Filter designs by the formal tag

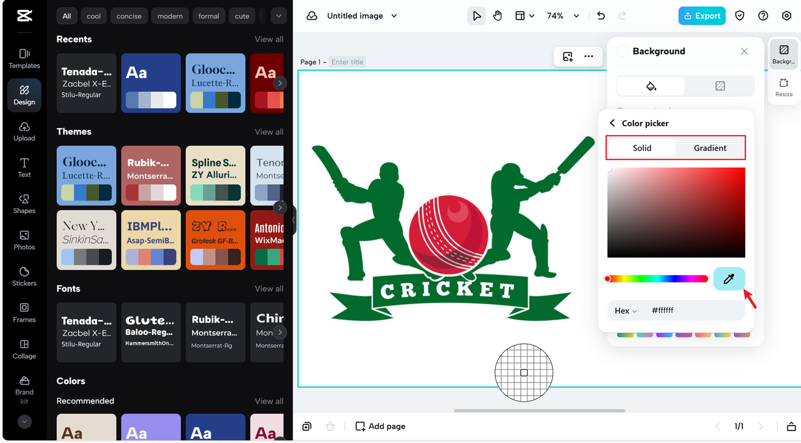tap(209, 16)
